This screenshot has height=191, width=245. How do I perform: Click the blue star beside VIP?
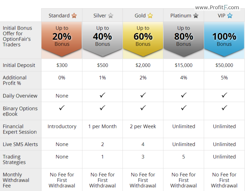[230, 16]
